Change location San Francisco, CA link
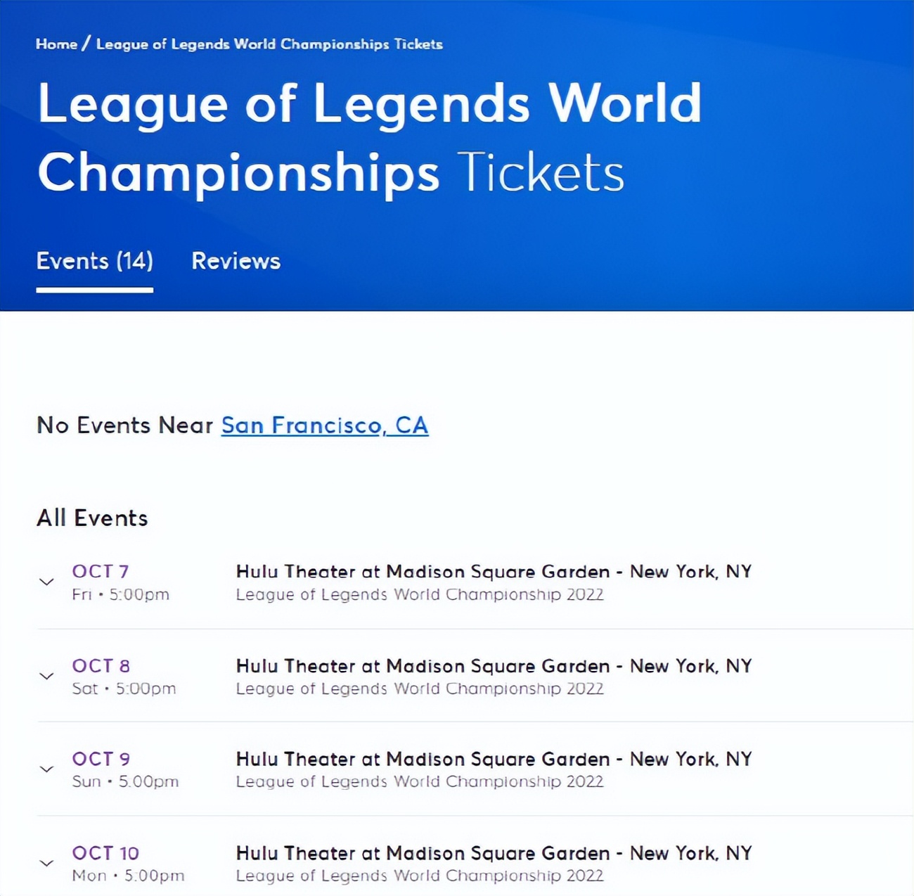 pos(324,425)
